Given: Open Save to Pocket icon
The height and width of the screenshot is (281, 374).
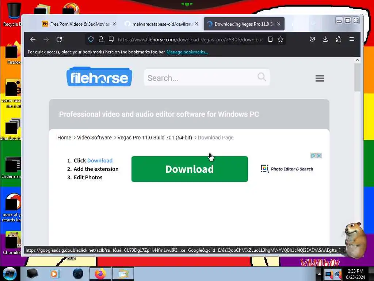Looking at the screenshot, I should pyautogui.click(x=312, y=39).
